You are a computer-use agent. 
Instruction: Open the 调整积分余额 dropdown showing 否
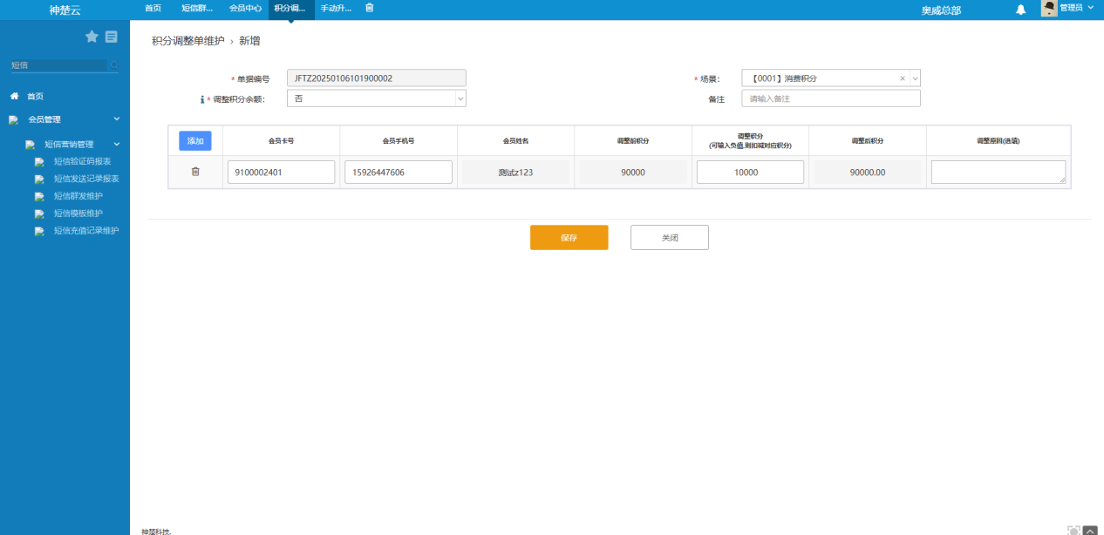(376, 98)
